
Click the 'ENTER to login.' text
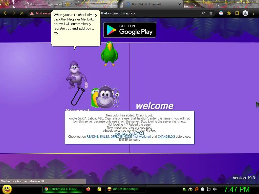pos(129,139)
